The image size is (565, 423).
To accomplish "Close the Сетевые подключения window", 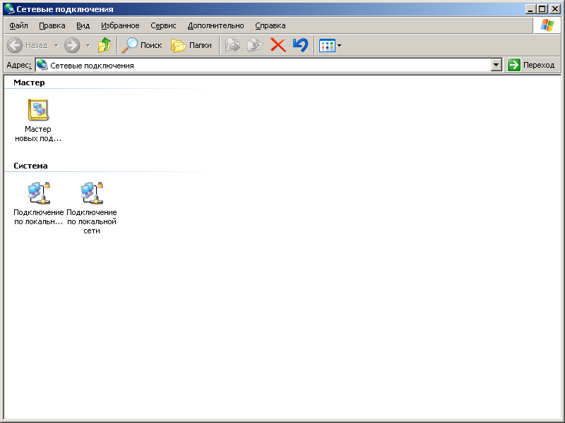I will pos(555,9).
